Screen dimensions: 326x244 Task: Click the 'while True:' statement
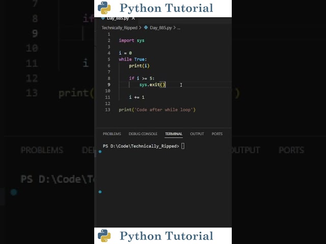coord(132,59)
